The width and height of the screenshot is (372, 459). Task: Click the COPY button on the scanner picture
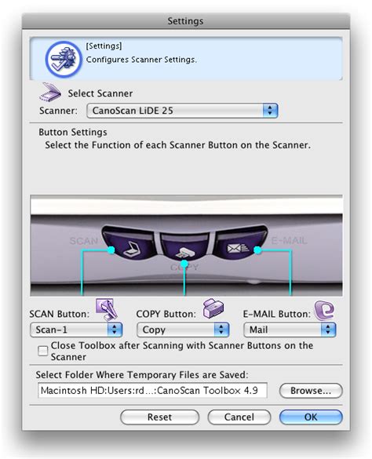click(x=185, y=247)
